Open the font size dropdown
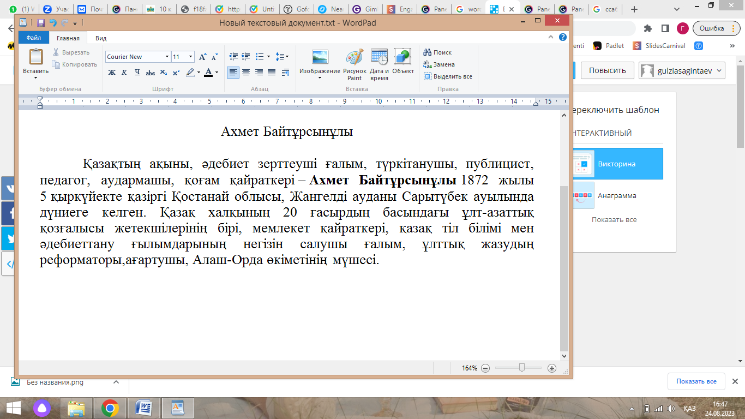Screen dimensions: 745x419 pyautogui.click(x=190, y=57)
